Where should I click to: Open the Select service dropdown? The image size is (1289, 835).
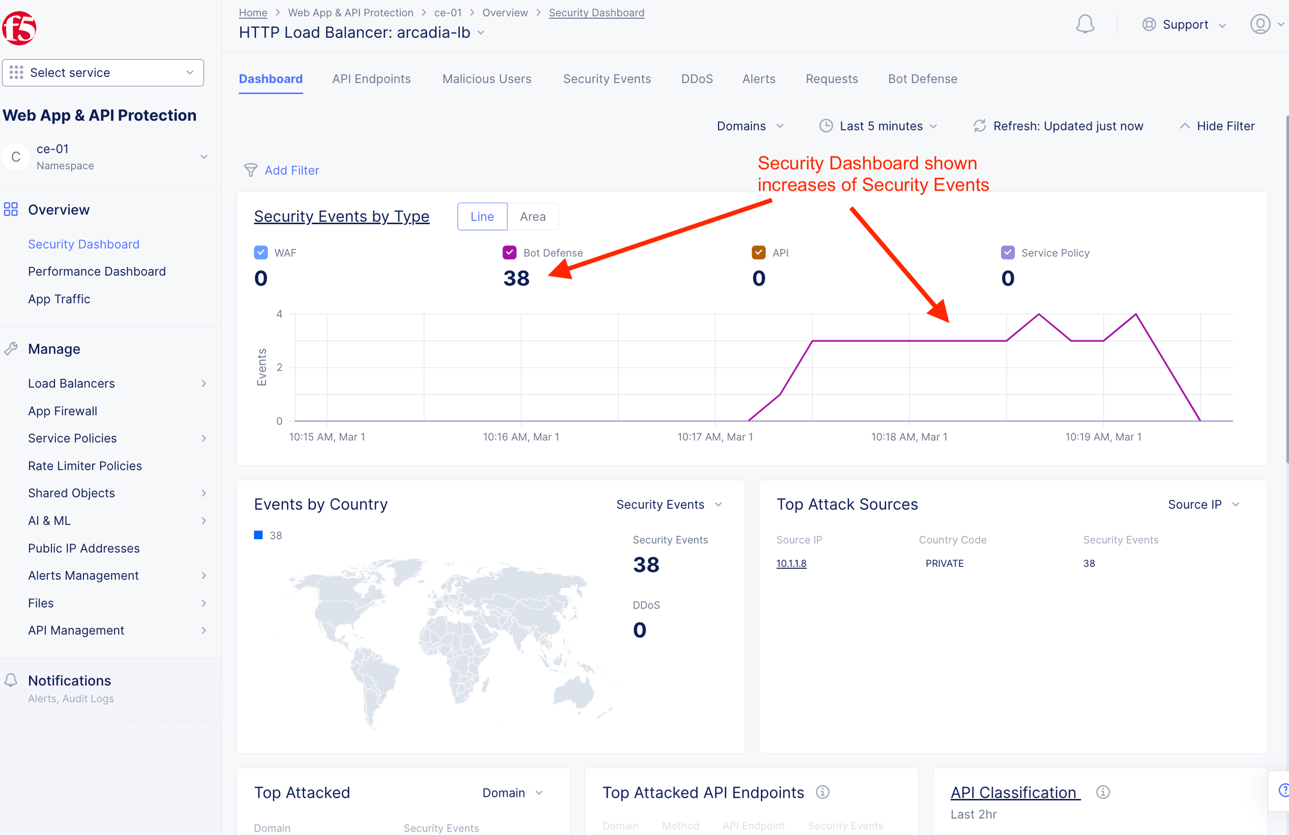pyautogui.click(x=103, y=73)
